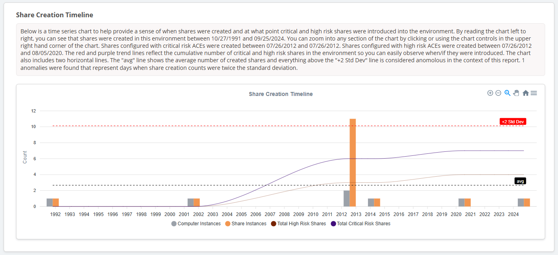
Task: Click the red +2 Std Dev label
Action: point(513,122)
